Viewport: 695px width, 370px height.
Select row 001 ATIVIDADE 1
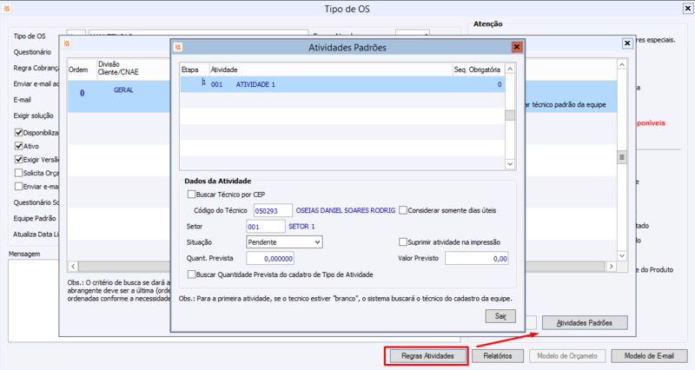click(x=342, y=84)
